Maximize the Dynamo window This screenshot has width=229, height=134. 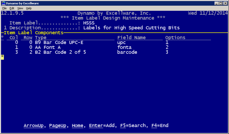pyautogui.click(x=221, y=3)
